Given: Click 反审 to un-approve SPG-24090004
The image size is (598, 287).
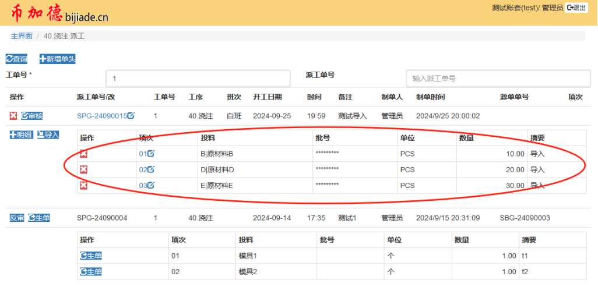Looking at the screenshot, I should coord(16,218).
